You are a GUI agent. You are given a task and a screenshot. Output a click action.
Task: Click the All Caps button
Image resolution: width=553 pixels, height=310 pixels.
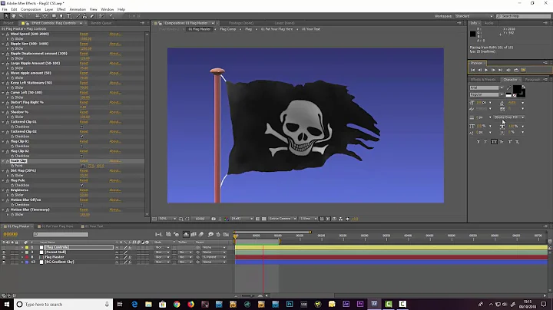[494, 142]
